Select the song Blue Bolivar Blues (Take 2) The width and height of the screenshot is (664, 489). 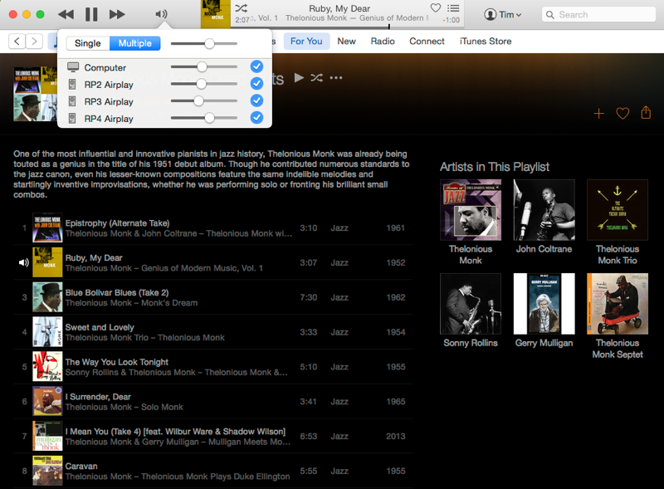pos(213,297)
